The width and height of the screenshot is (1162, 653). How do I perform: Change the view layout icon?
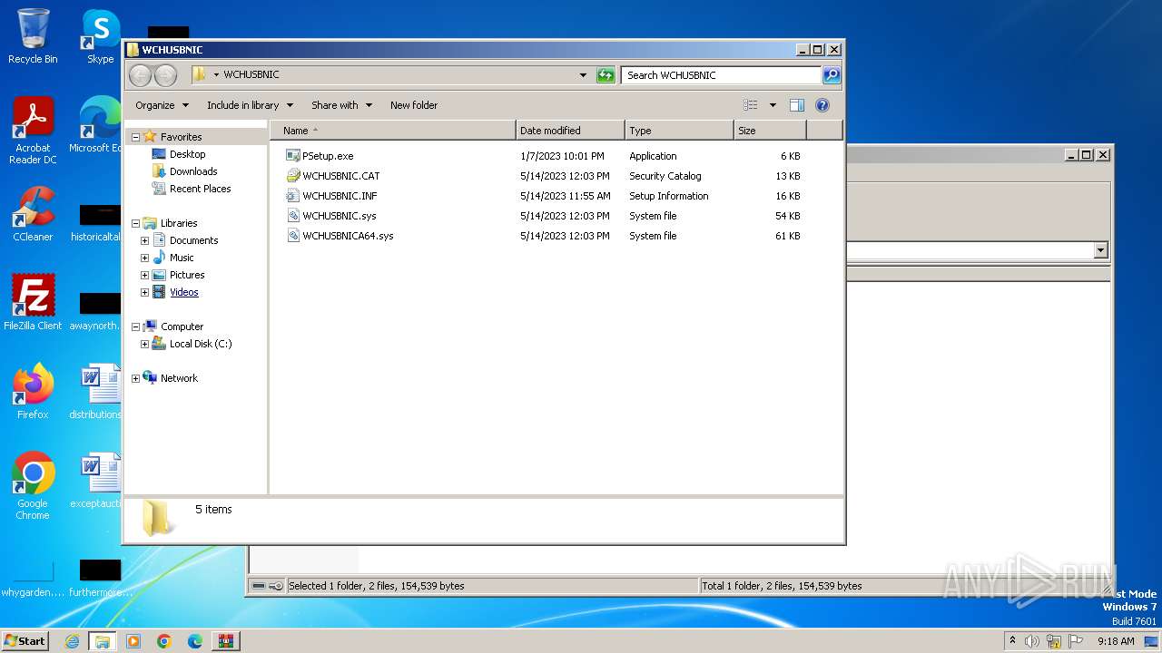[751, 105]
